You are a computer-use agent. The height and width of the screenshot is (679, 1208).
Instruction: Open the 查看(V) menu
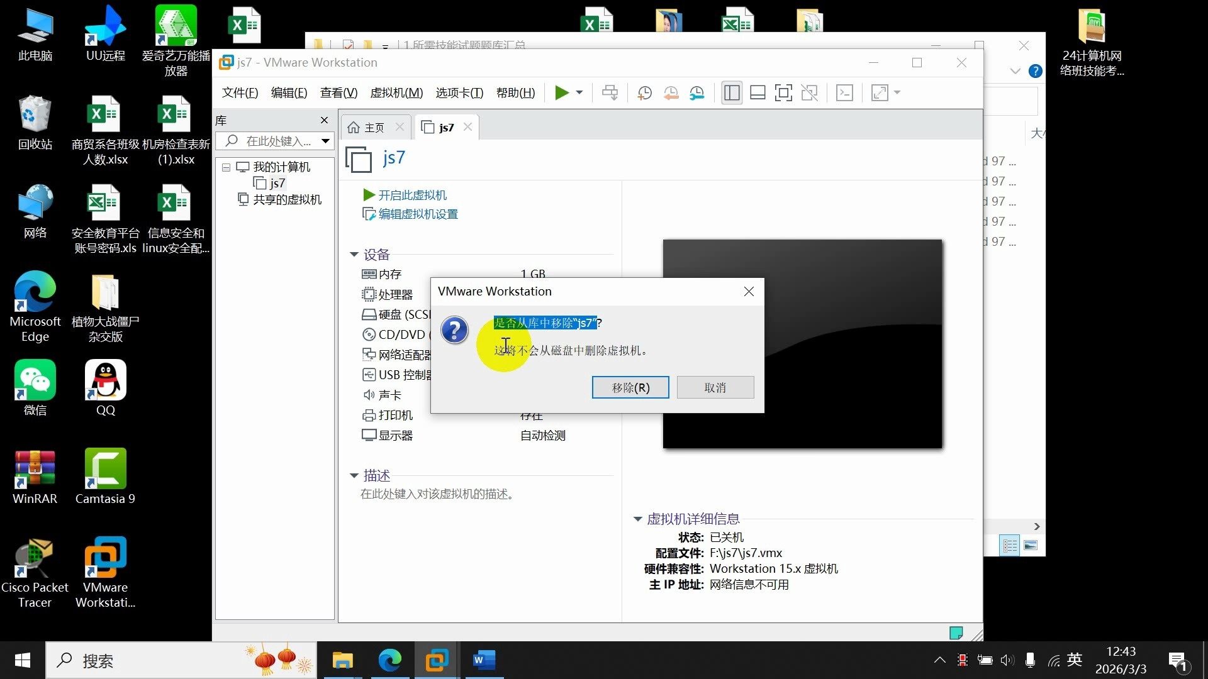click(338, 93)
